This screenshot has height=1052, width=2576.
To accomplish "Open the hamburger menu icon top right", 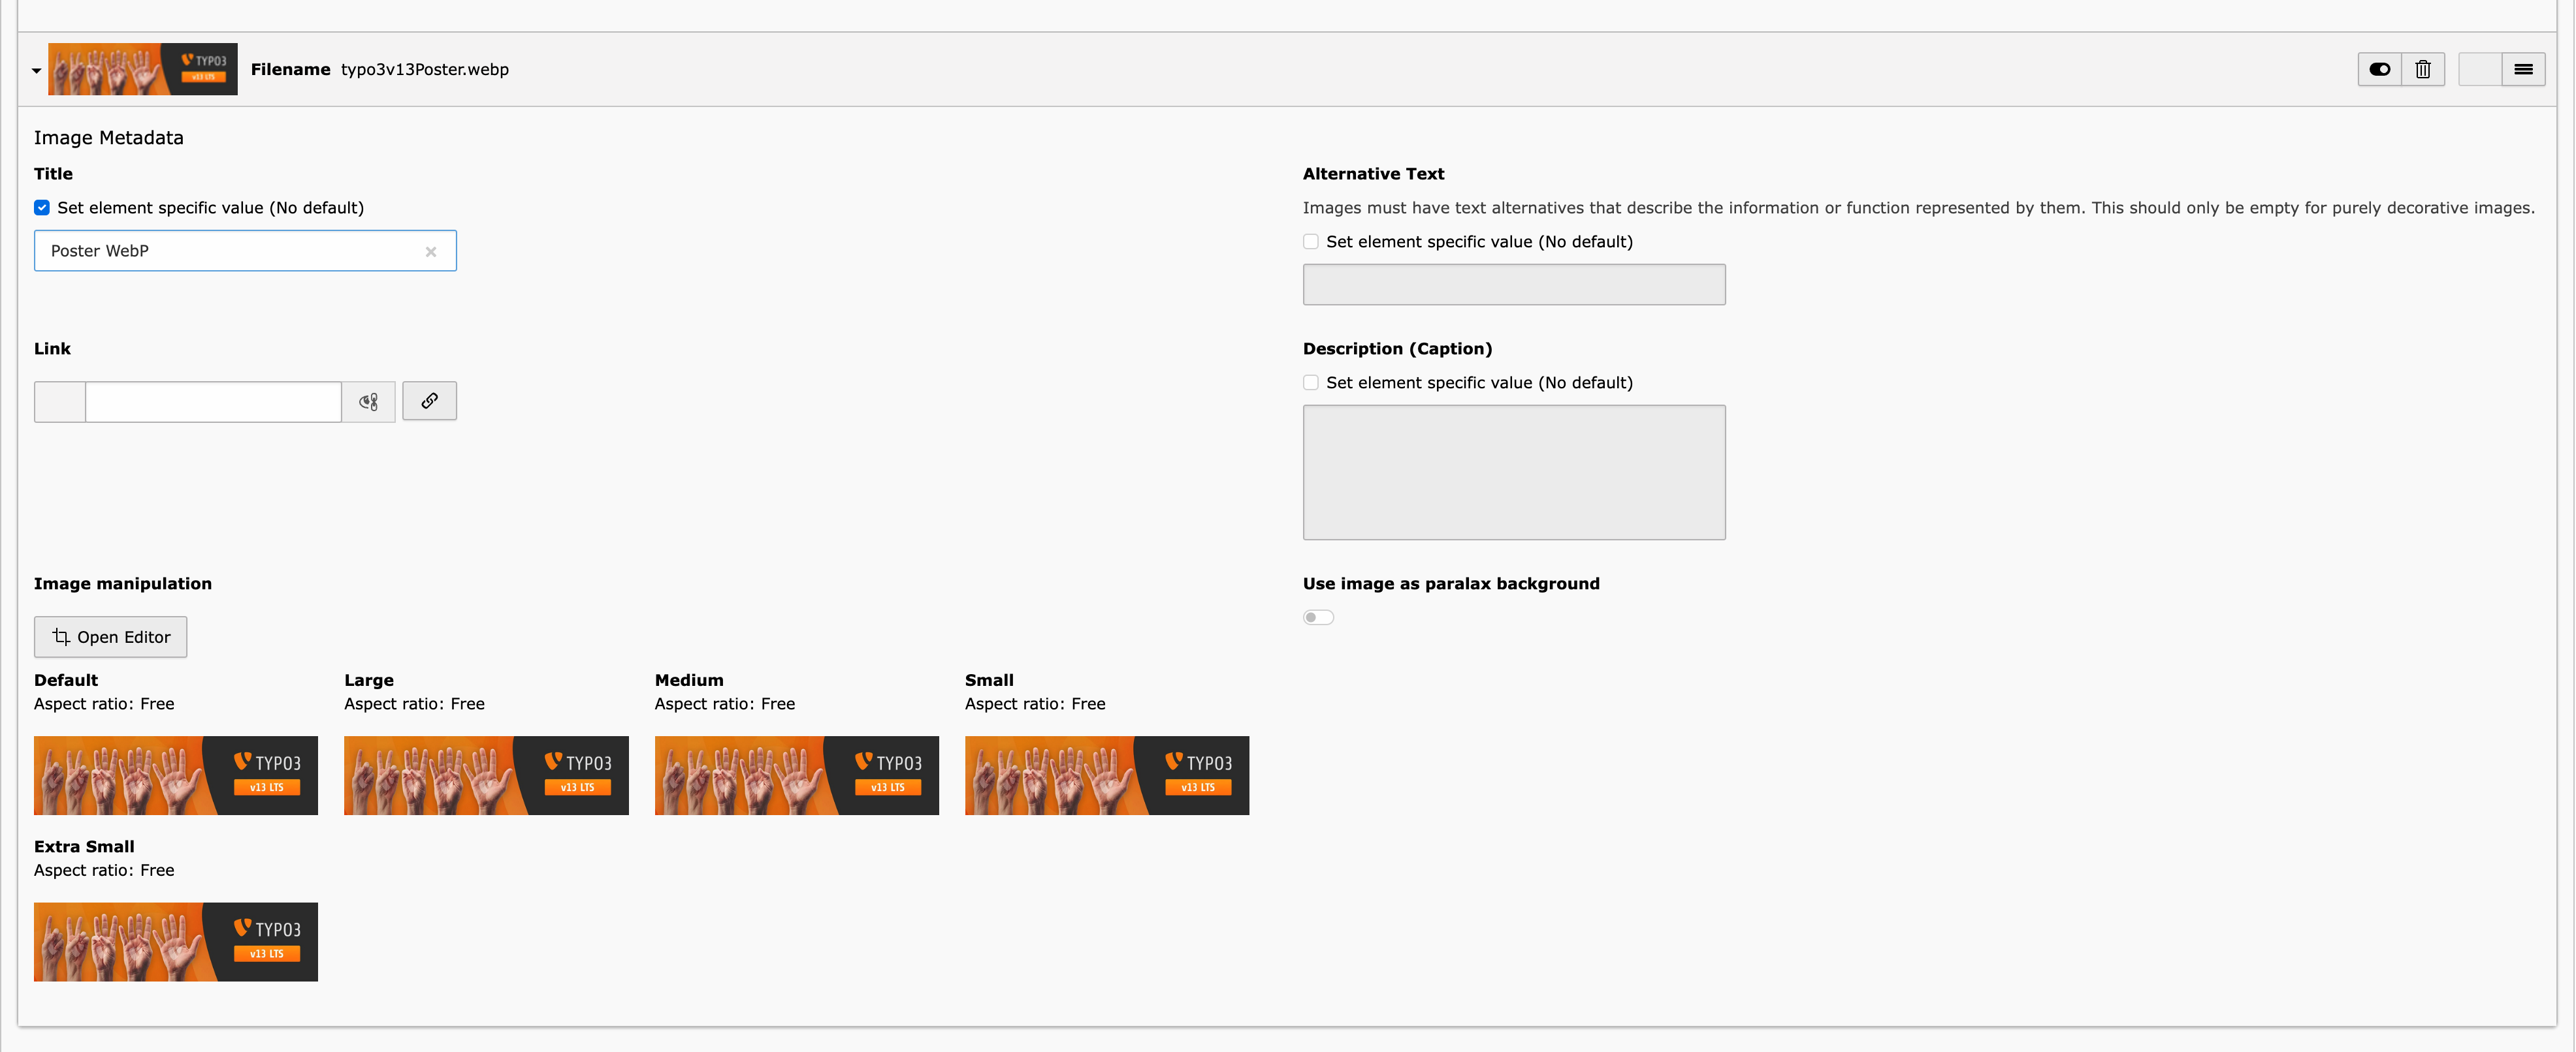I will (x=2524, y=69).
